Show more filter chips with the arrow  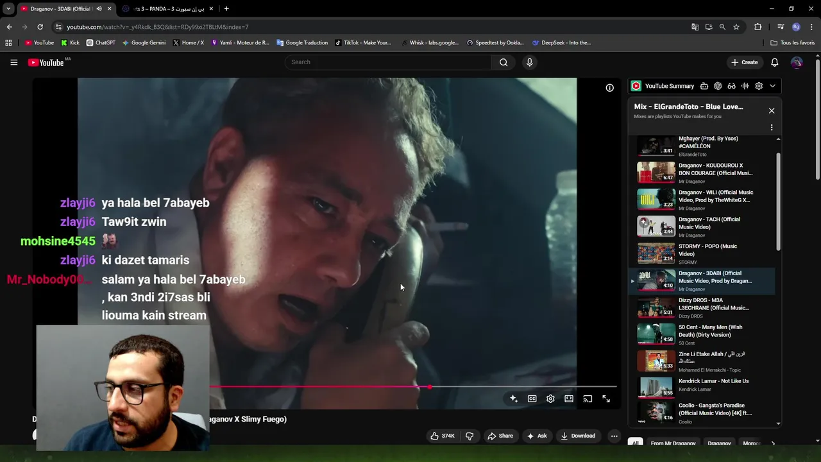click(x=773, y=443)
